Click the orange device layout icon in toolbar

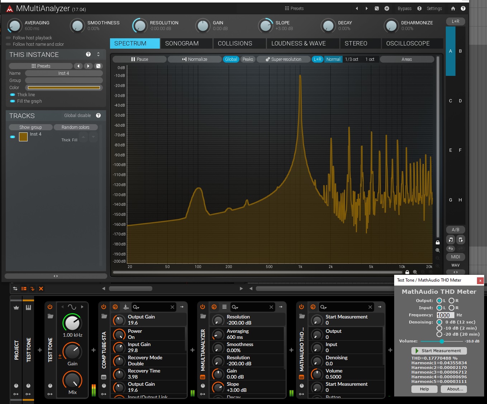[24, 288]
